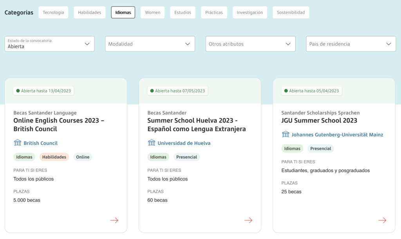Open the Universidad de Huelva link
401x239 pixels.
(184, 143)
